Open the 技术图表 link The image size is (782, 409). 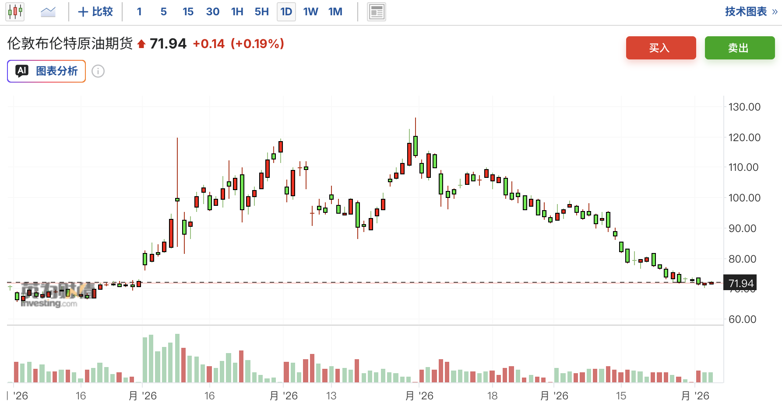point(746,12)
